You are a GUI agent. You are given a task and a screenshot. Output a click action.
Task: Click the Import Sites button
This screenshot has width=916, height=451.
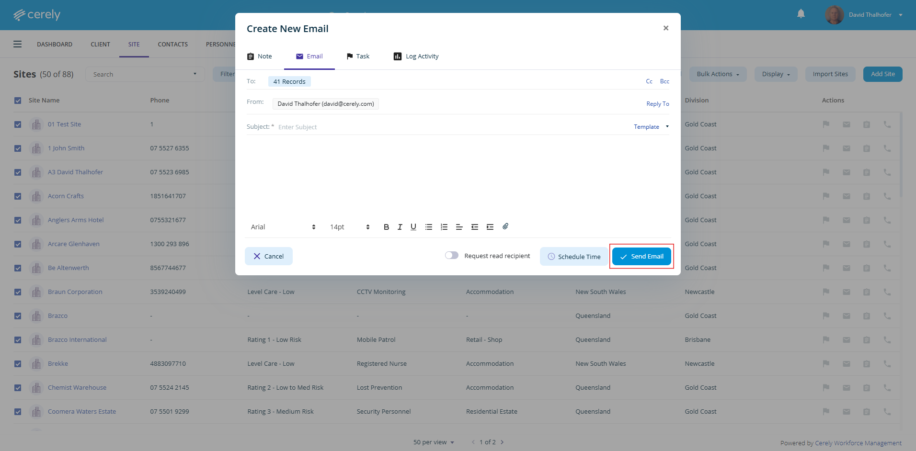click(830, 74)
